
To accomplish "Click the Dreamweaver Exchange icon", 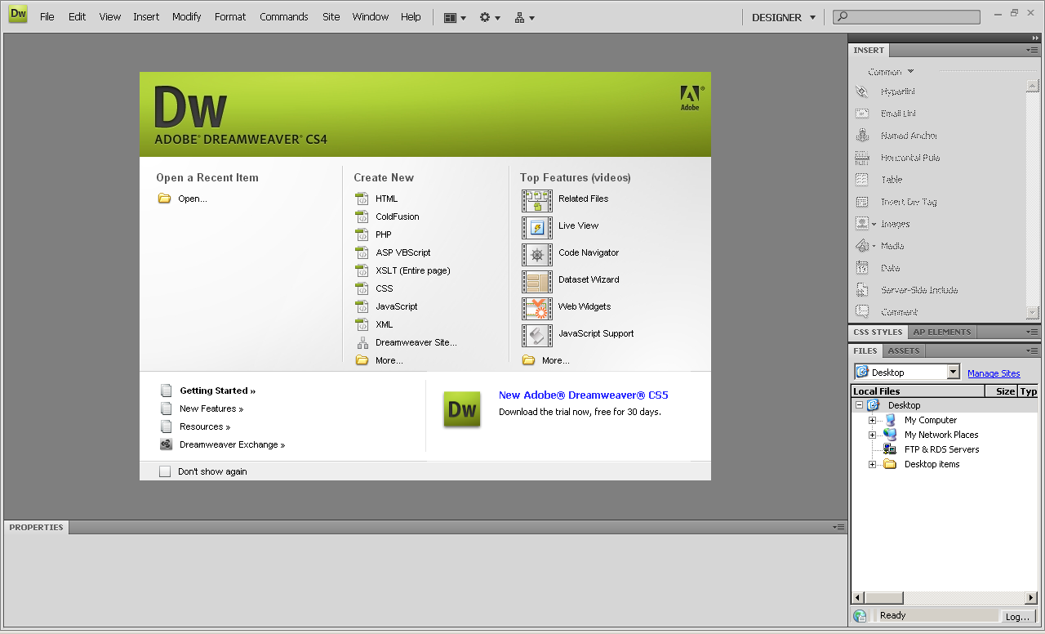I will click(166, 444).
